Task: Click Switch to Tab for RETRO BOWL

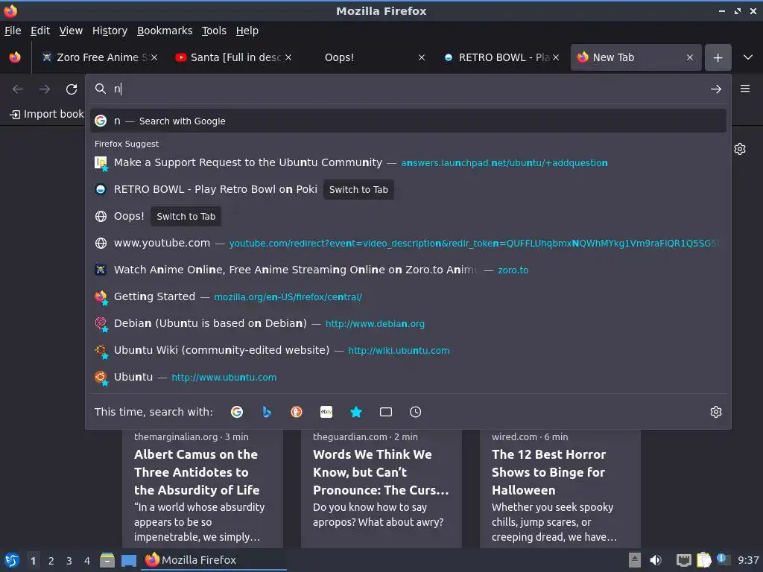Action: [x=358, y=190]
